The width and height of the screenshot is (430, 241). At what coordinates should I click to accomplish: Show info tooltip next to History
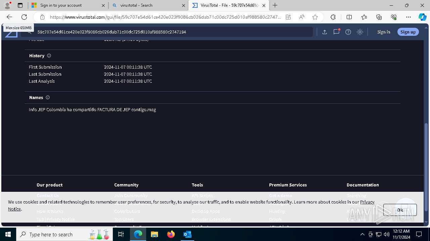tap(49, 56)
